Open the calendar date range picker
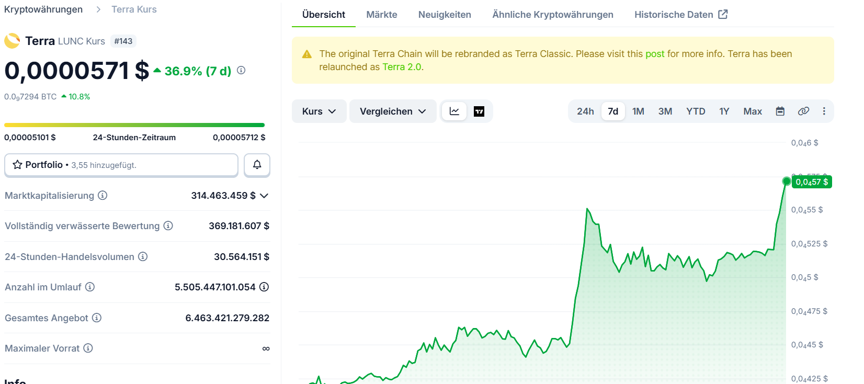 pyautogui.click(x=780, y=111)
